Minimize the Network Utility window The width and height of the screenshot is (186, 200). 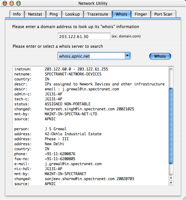pos(12,3)
